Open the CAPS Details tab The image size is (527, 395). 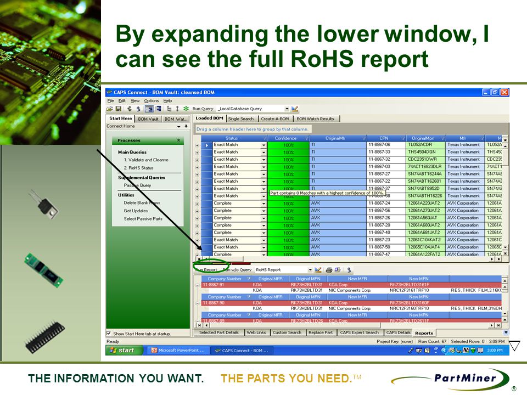(x=399, y=332)
